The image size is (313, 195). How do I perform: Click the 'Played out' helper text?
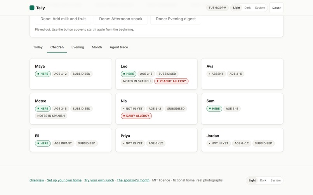[84, 30]
